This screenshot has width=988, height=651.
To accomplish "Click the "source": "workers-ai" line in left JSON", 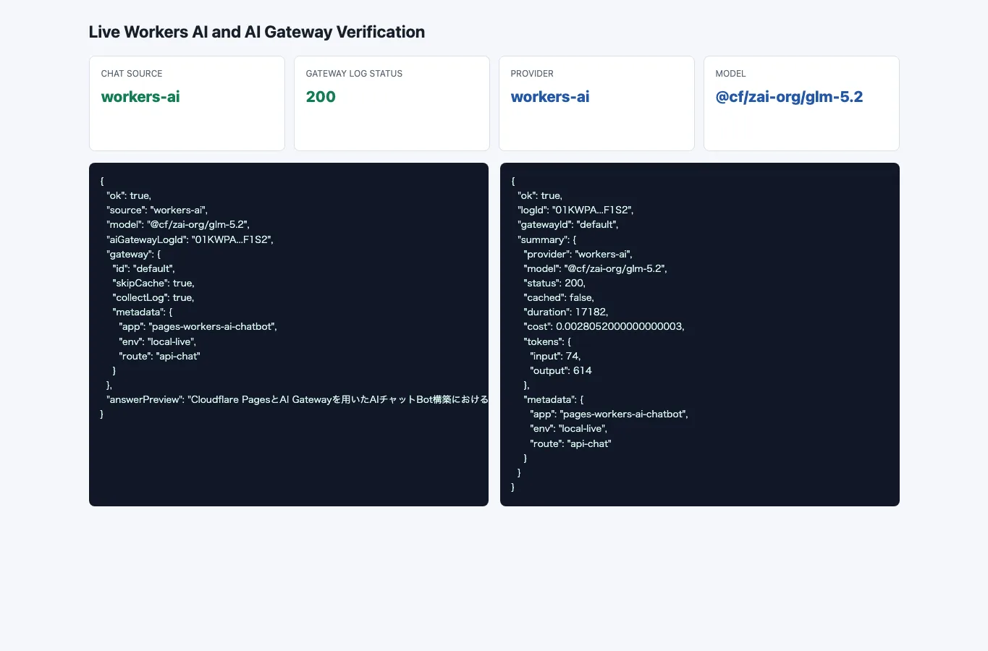I will pos(157,210).
